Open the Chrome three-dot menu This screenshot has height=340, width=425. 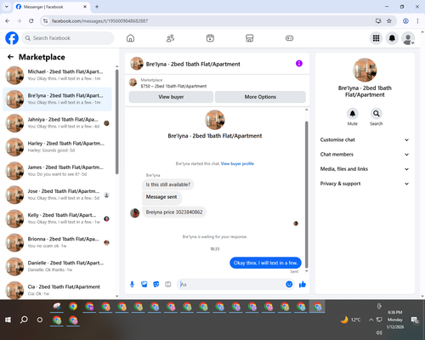tap(417, 20)
